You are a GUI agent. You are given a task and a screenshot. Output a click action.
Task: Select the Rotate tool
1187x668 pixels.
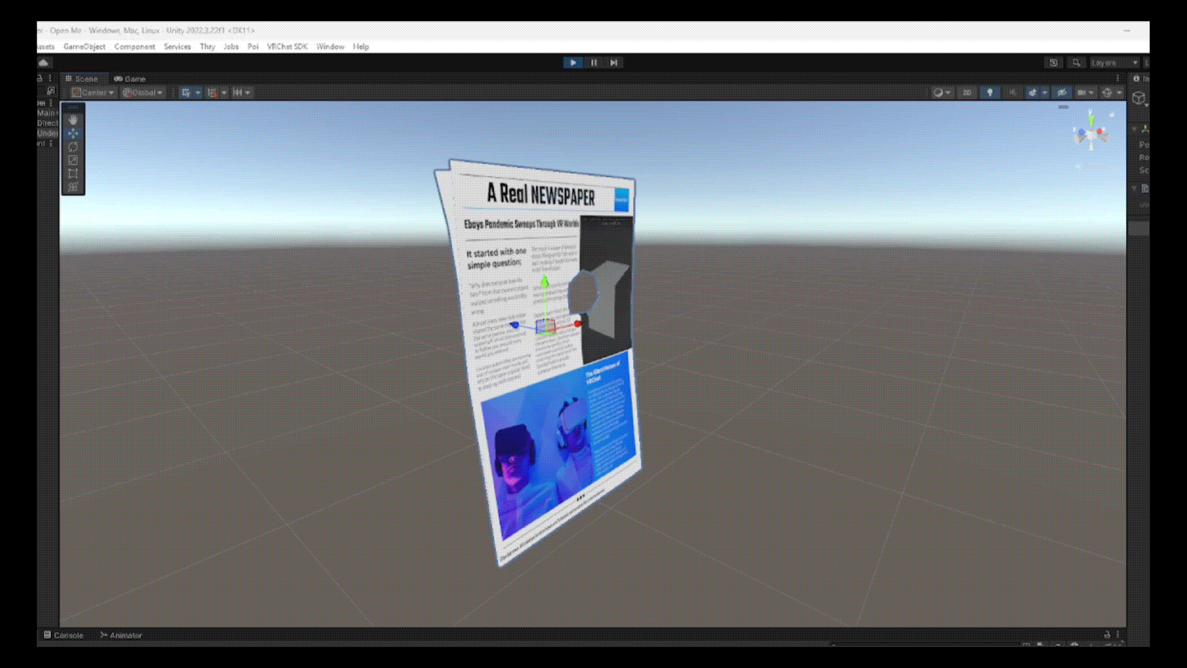point(73,147)
